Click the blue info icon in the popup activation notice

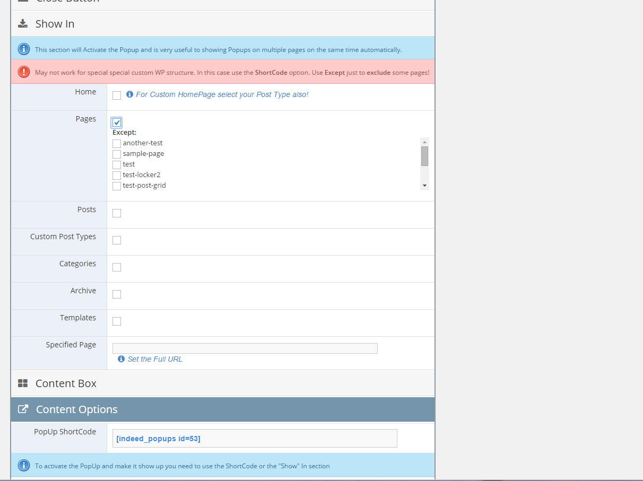coord(24,49)
